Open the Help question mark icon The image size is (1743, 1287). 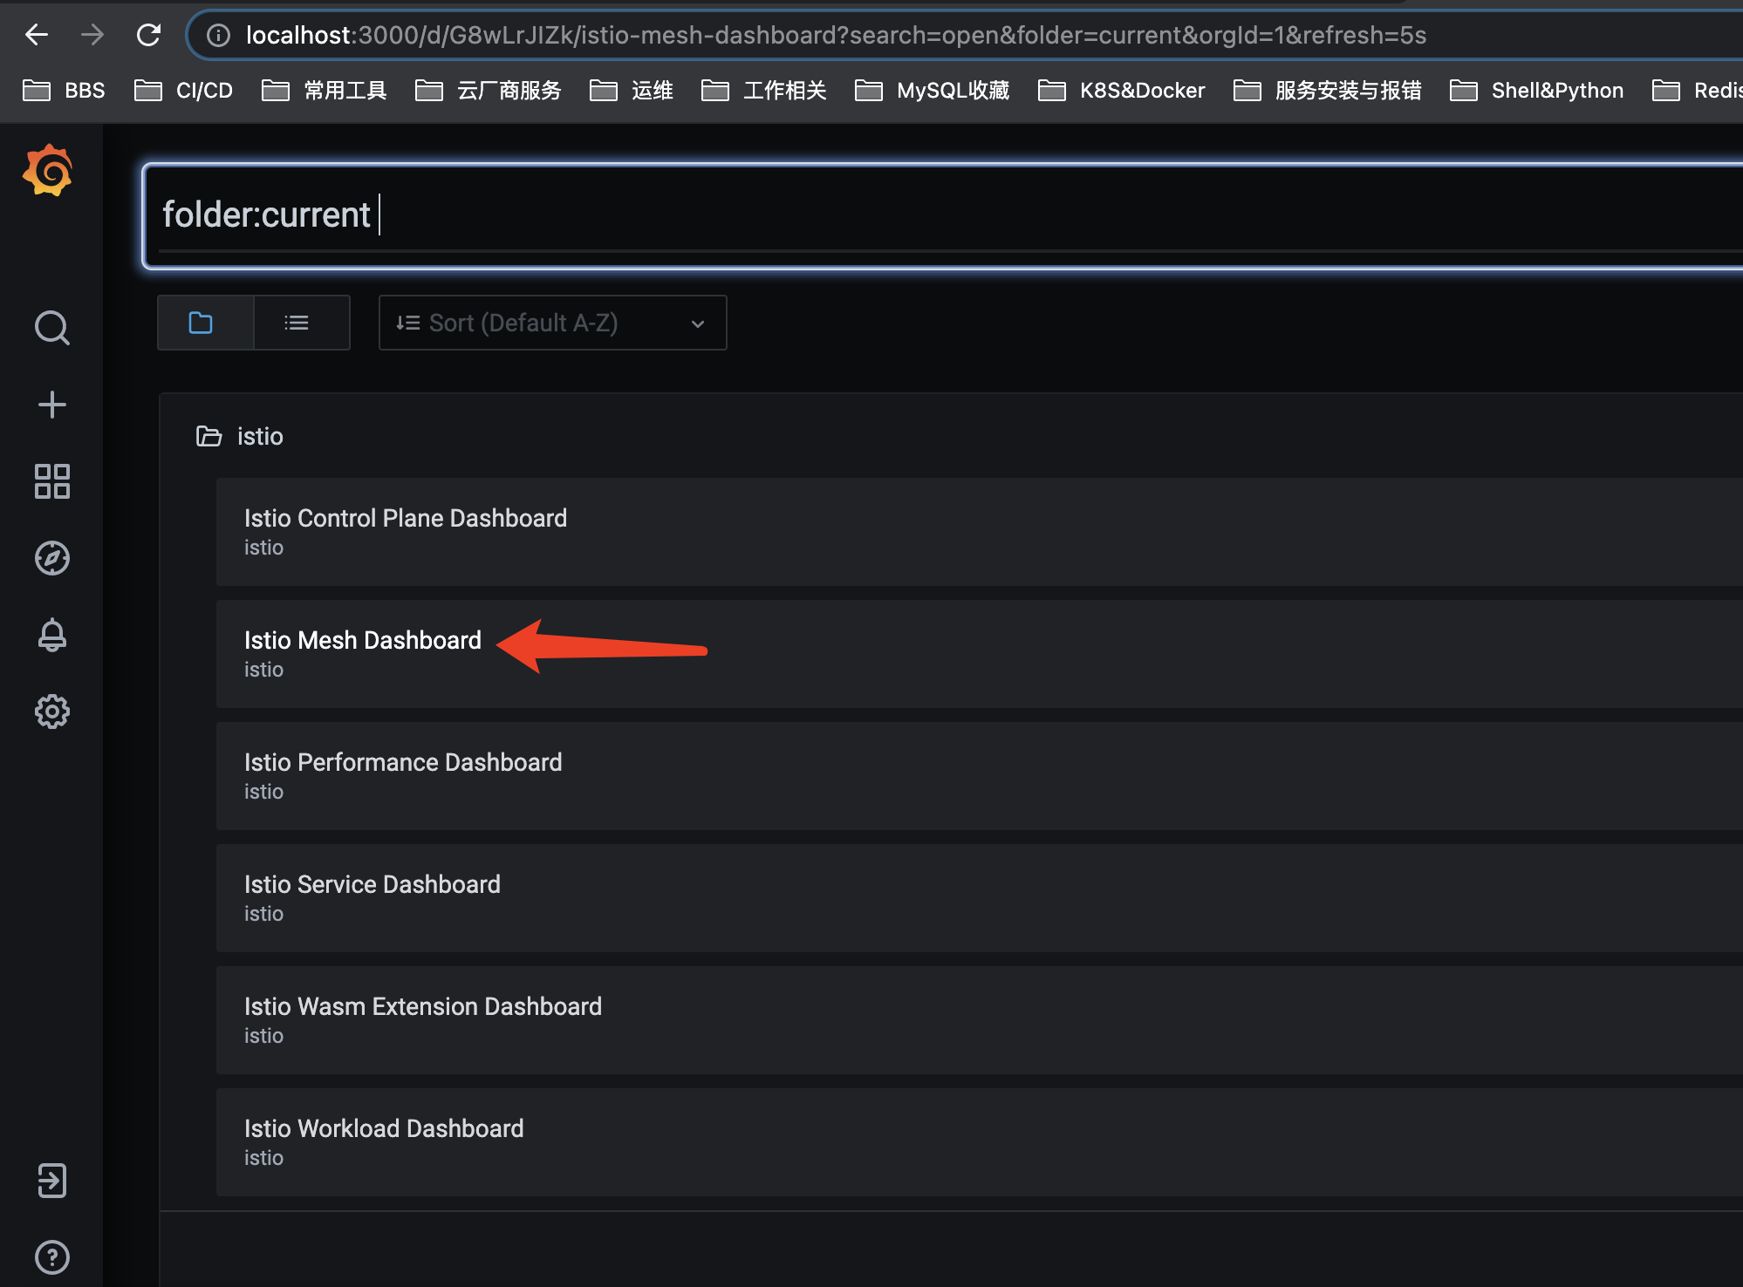point(51,1257)
